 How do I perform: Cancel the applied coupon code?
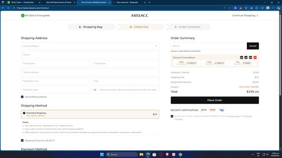252,46
